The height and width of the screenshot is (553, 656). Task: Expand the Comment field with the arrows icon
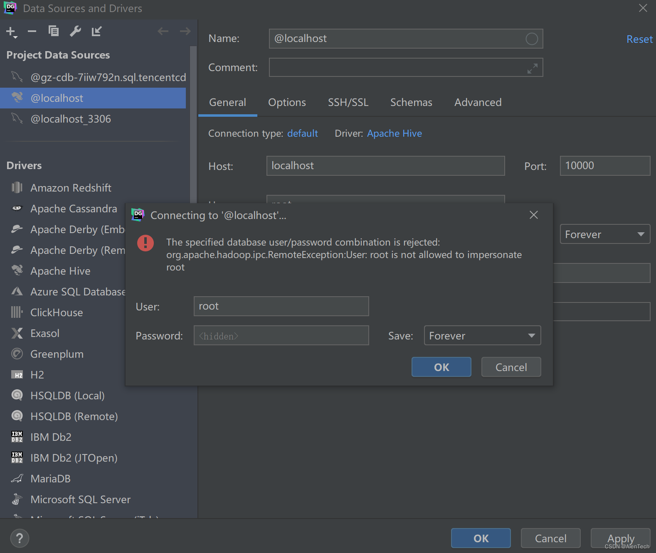coord(532,68)
